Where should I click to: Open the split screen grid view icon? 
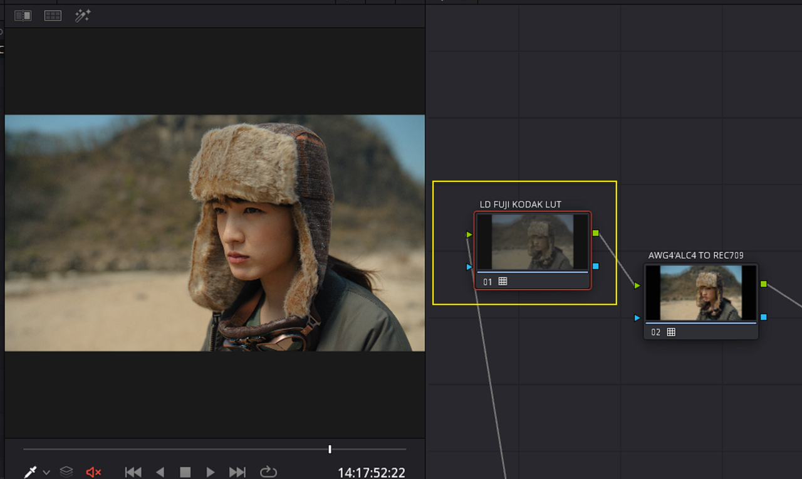tap(53, 16)
